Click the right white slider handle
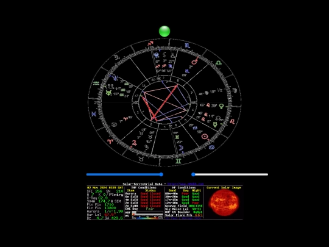 point(193,174)
